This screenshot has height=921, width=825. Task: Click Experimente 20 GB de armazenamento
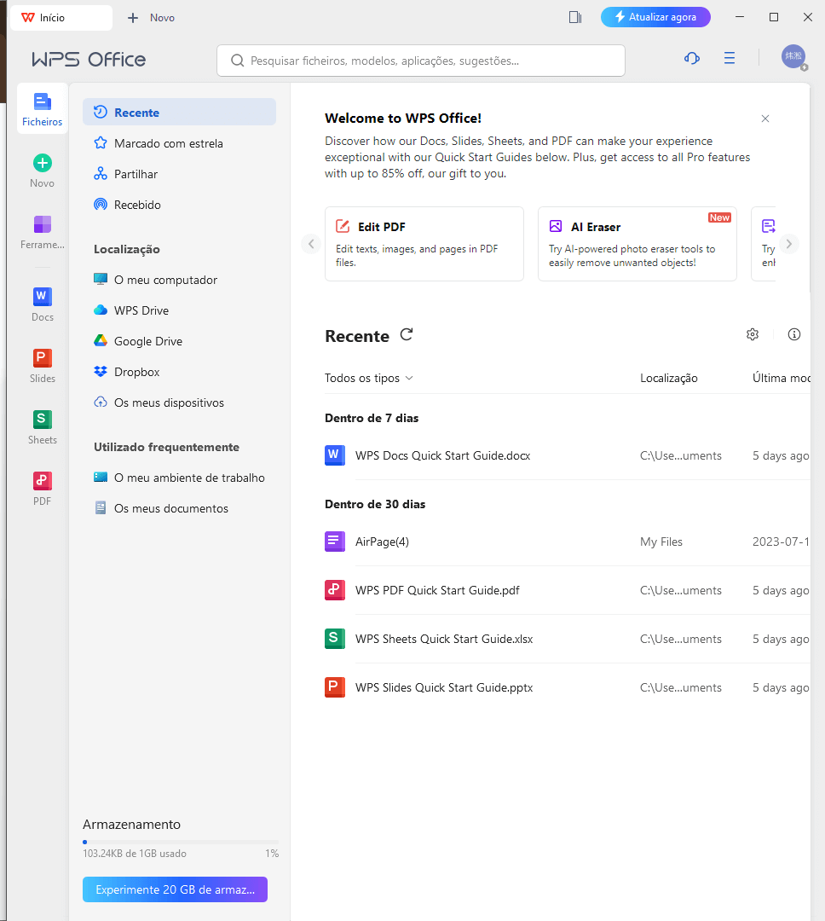(175, 889)
